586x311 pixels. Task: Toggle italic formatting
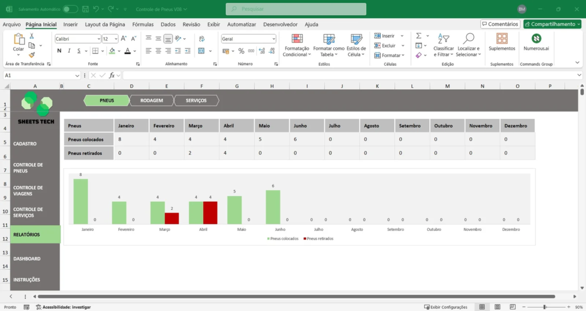click(70, 51)
